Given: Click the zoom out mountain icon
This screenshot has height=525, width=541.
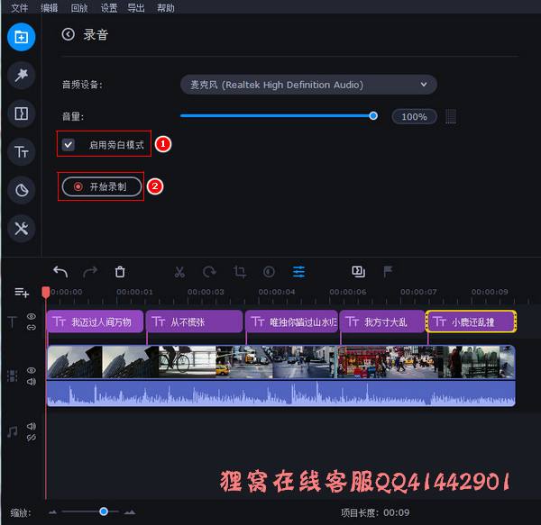Looking at the screenshot, I should click(x=52, y=512).
